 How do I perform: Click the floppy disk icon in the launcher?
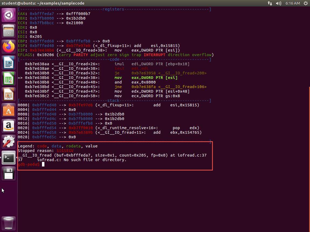point(9,173)
